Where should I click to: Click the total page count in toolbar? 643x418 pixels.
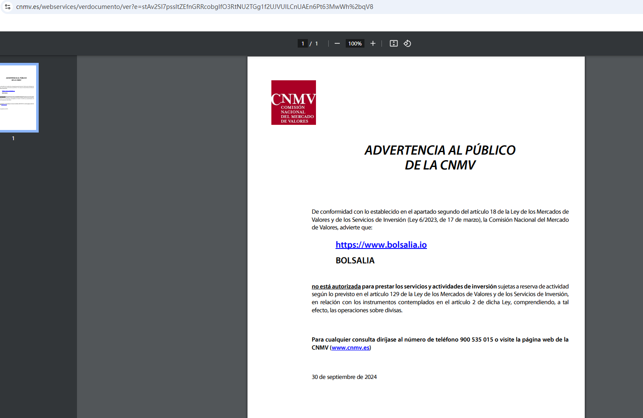(316, 43)
